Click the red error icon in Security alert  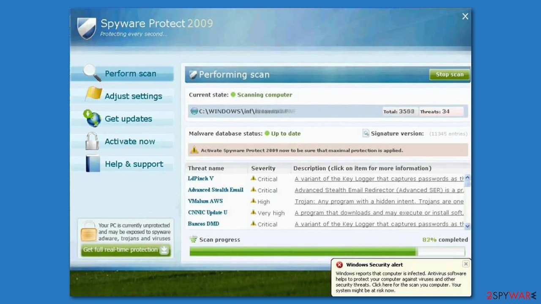pyautogui.click(x=339, y=265)
